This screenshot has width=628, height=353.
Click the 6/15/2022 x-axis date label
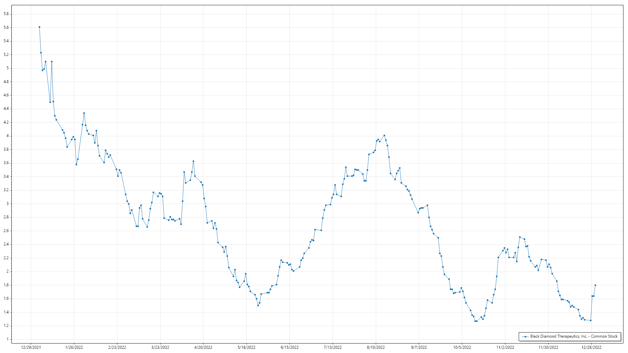(289, 347)
